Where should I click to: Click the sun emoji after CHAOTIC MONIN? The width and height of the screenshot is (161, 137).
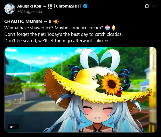click(56, 22)
